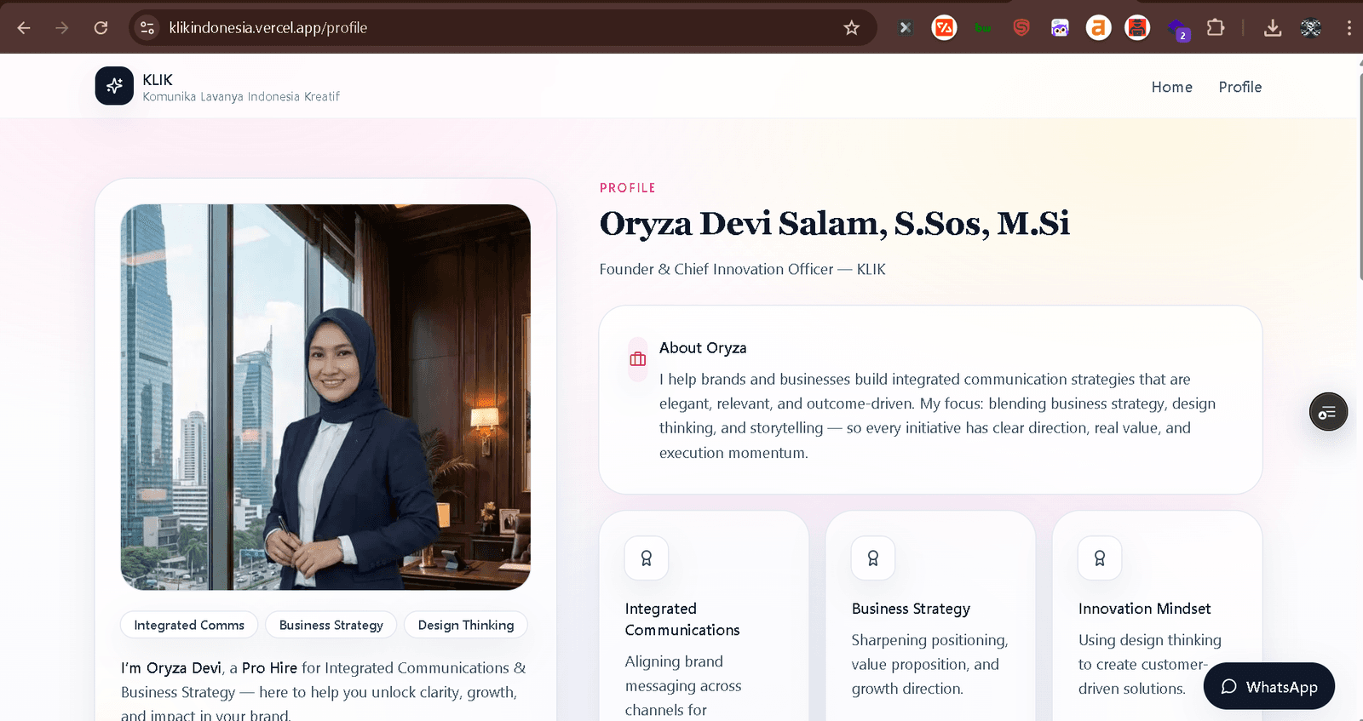Click the 'Innovation Mindset' card title

[1144, 609]
